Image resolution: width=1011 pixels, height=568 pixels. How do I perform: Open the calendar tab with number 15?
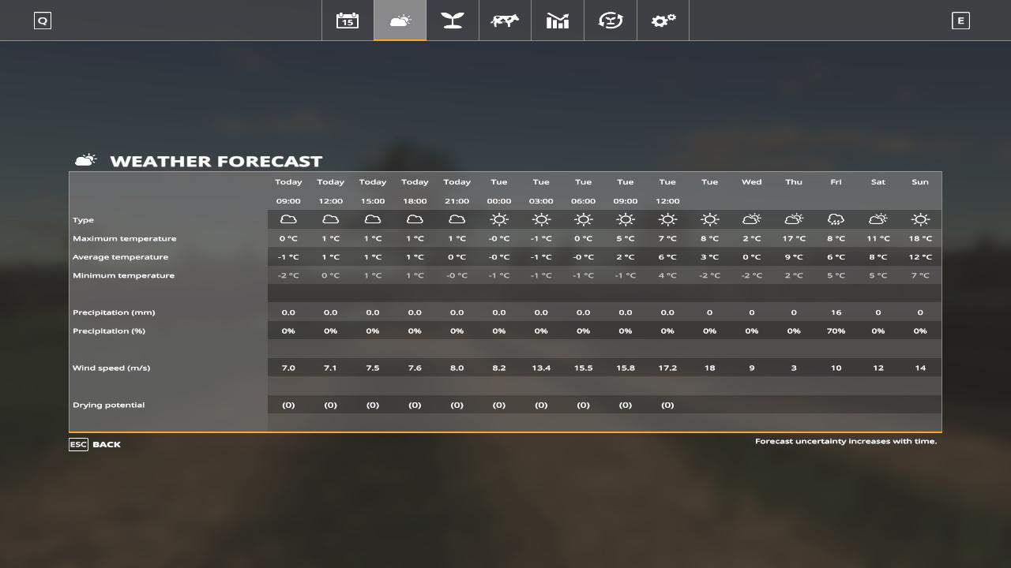point(348,21)
